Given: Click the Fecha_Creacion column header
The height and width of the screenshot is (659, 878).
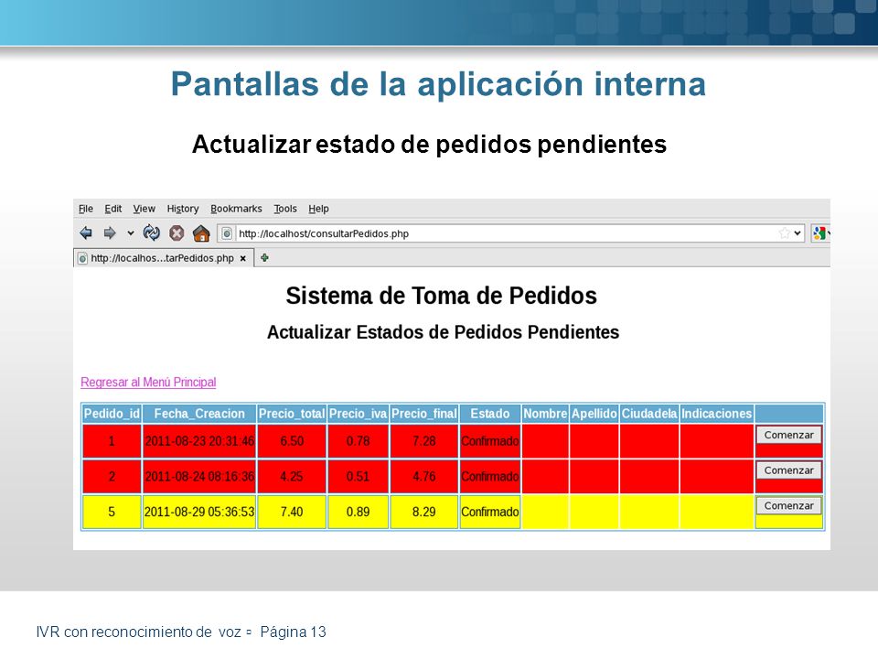Looking at the screenshot, I should point(199,414).
